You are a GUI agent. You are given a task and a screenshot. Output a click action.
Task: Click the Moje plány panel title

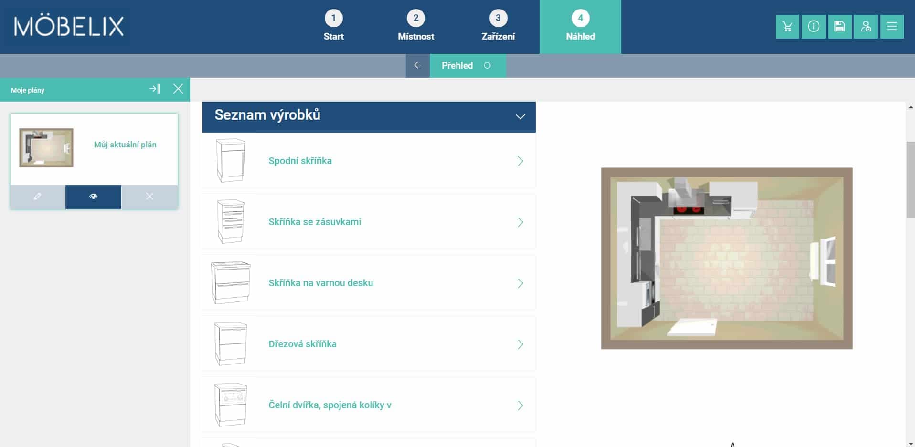coord(28,90)
